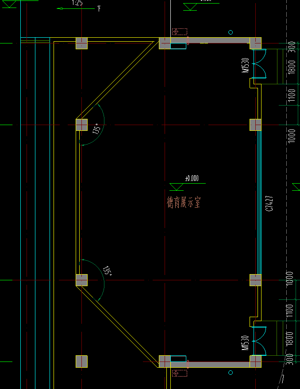Click the top 300 dimension value
This screenshot has width=300, height=389.
[x=292, y=47]
